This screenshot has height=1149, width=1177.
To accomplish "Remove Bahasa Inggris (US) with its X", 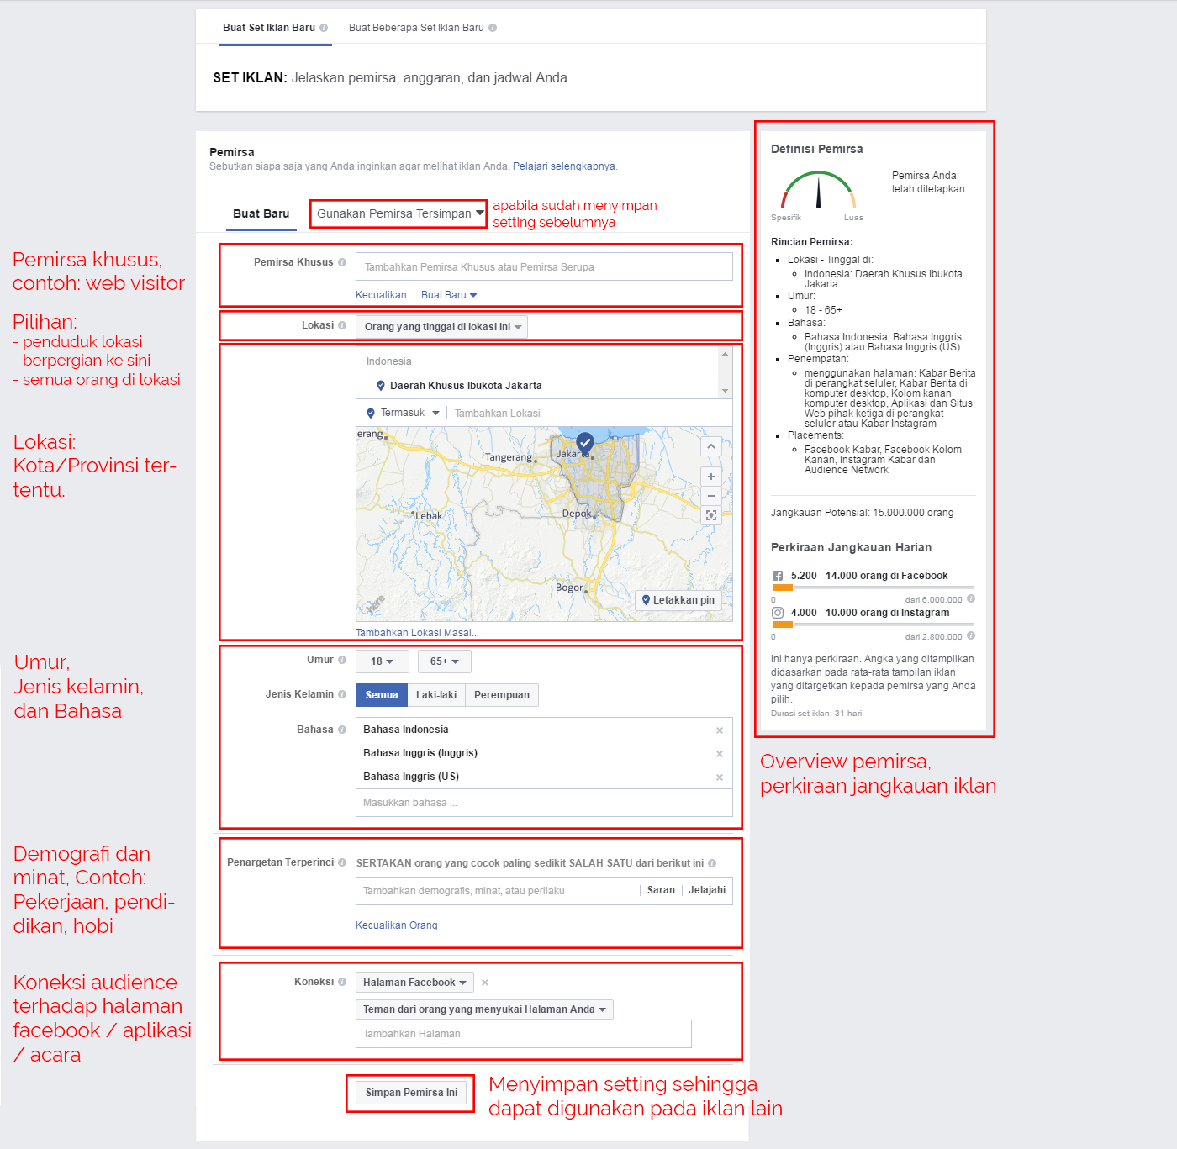I will (720, 777).
